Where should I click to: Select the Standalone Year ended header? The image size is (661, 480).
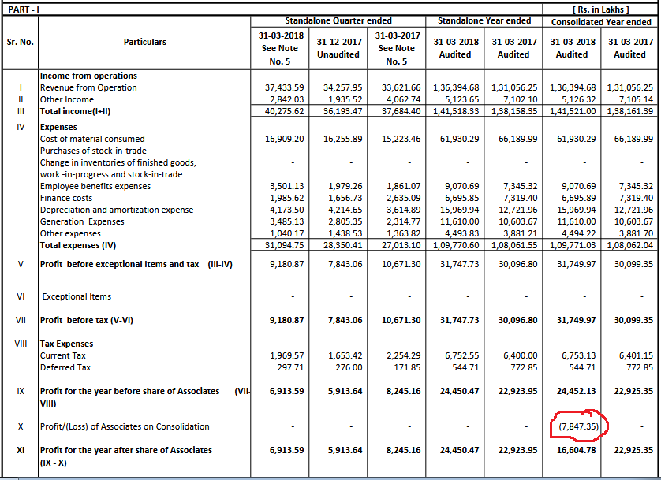pyautogui.click(x=484, y=20)
